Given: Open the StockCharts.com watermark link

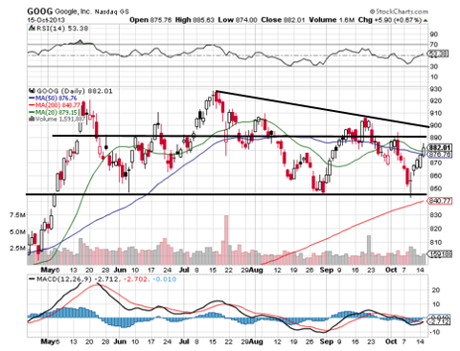Looking at the screenshot, I should (x=399, y=11).
